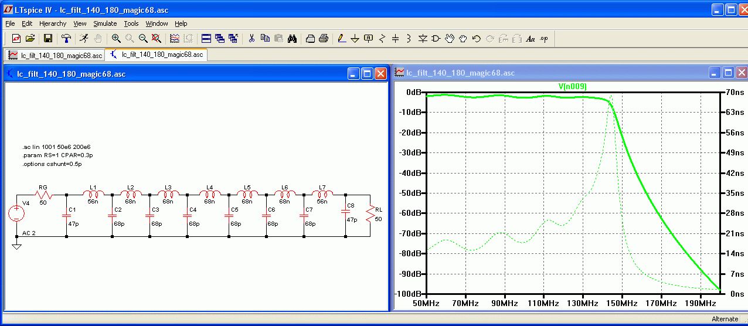
Task: Select the Resistor placement tool
Action: [x=382, y=39]
